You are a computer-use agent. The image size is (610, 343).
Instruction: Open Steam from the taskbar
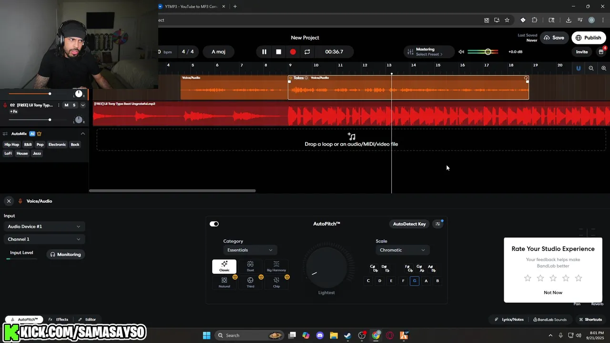(x=348, y=335)
